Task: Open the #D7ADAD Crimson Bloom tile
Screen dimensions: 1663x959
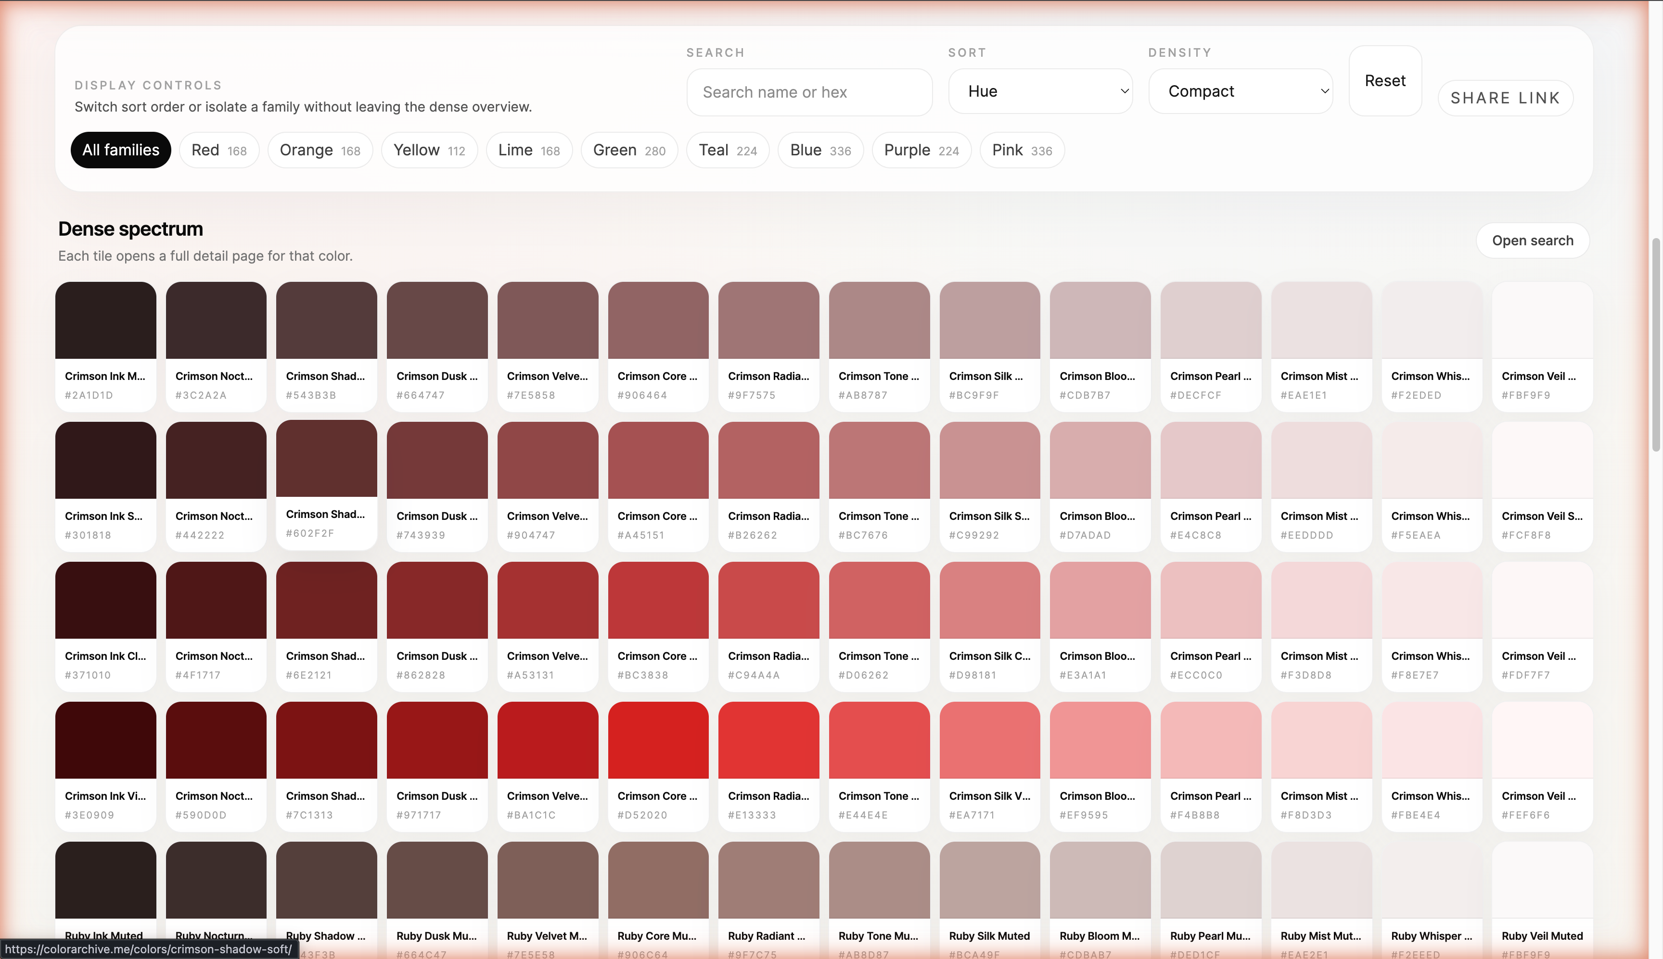Action: coord(1100,487)
